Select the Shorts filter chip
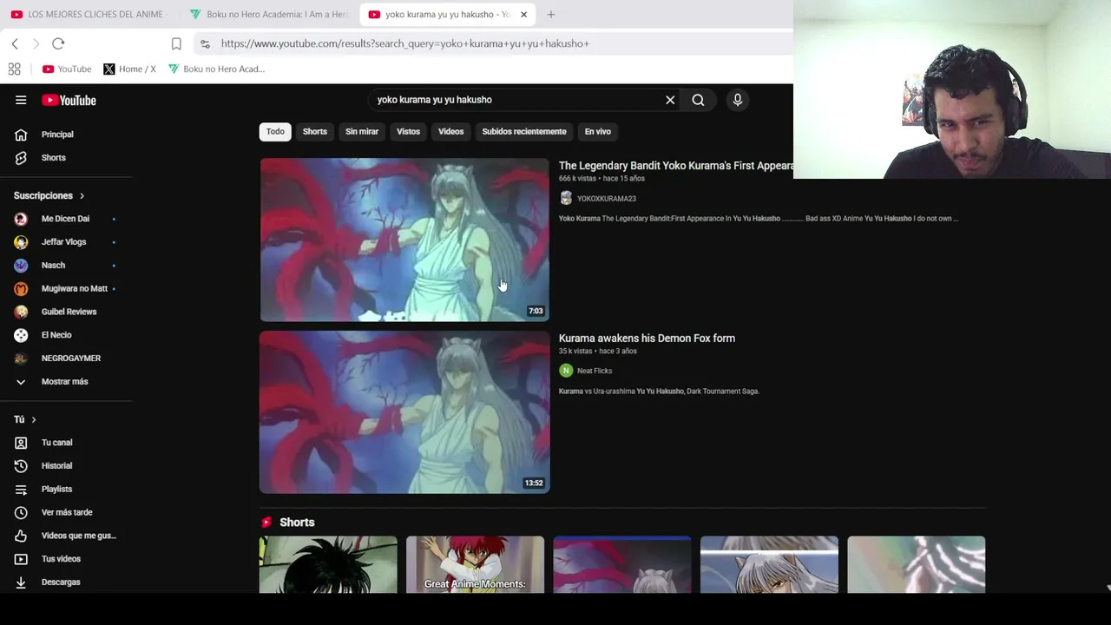This screenshot has width=1111, height=625. tap(315, 131)
